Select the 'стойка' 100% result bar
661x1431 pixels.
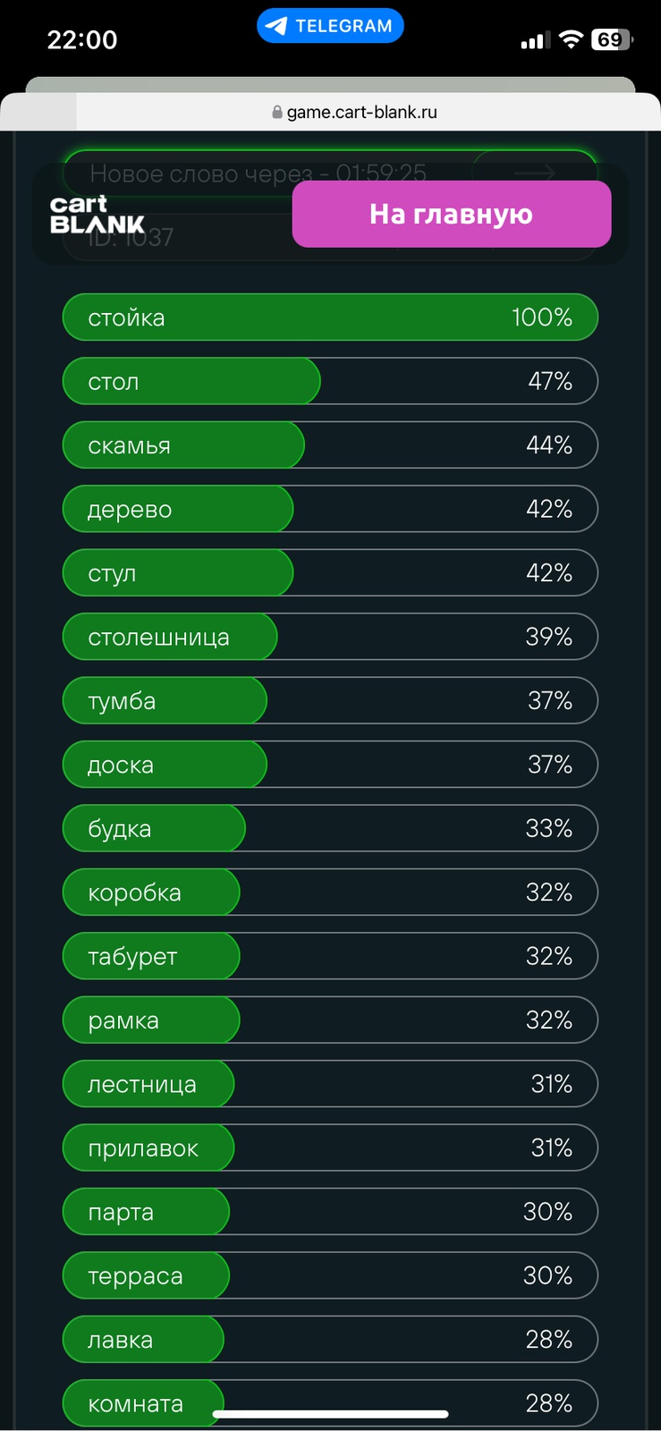pos(330,318)
